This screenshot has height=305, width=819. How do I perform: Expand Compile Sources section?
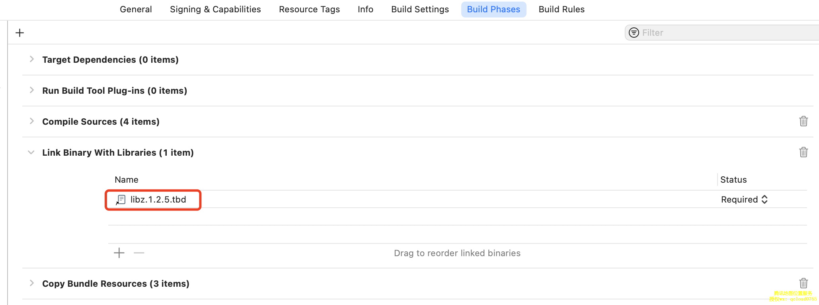32,121
